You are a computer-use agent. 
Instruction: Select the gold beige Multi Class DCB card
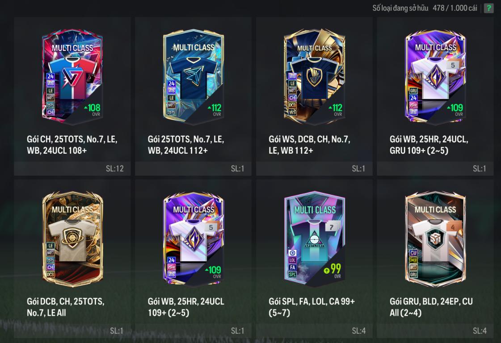pyautogui.click(x=72, y=239)
